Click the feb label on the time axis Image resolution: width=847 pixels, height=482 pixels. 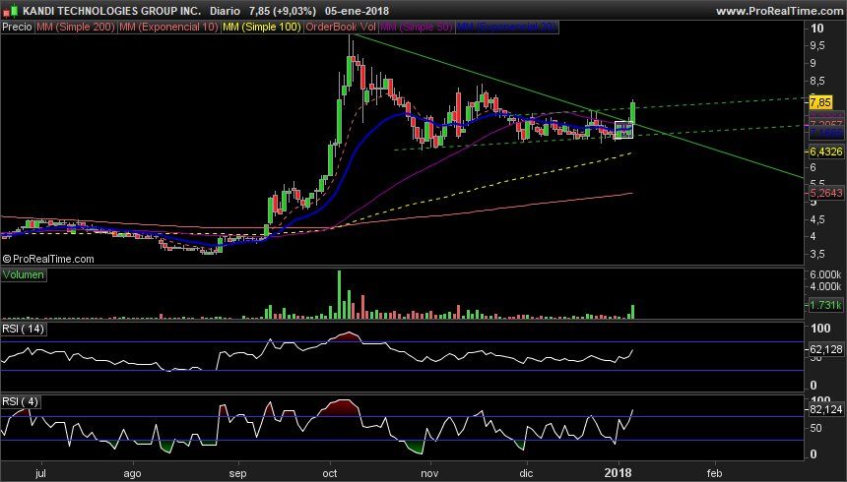(714, 473)
